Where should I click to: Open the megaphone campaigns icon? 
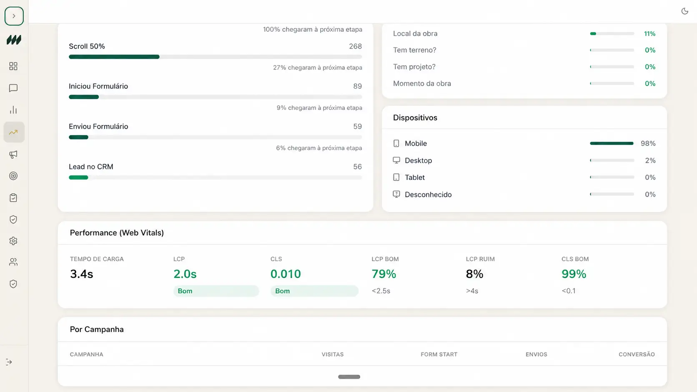(13, 155)
